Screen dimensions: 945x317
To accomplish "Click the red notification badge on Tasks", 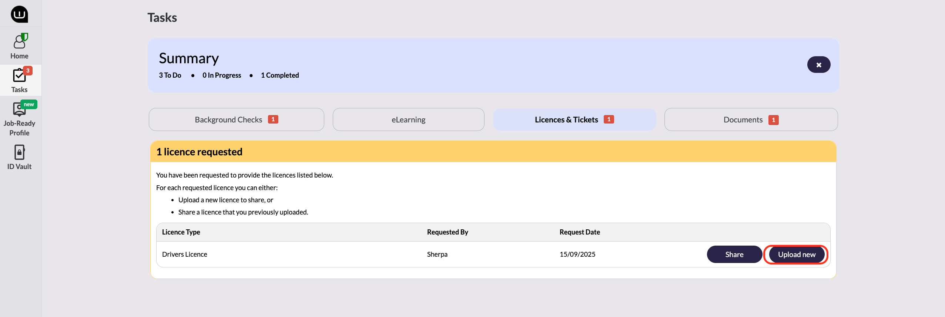I will pyautogui.click(x=28, y=70).
